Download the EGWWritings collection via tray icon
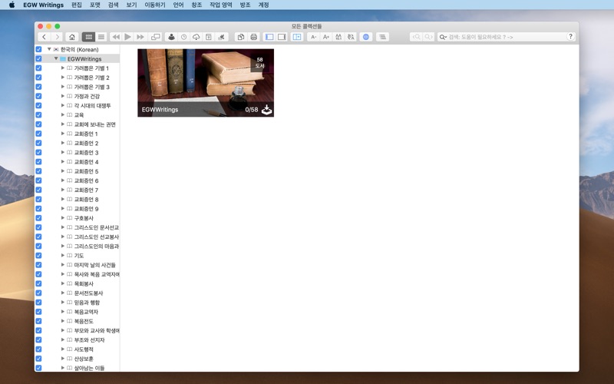Image resolution: width=614 pixels, height=384 pixels. pos(266,110)
